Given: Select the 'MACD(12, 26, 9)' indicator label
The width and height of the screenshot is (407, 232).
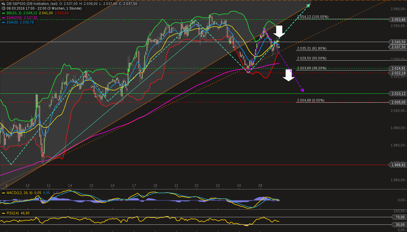Looking at the screenshot, I should pos(19,193).
